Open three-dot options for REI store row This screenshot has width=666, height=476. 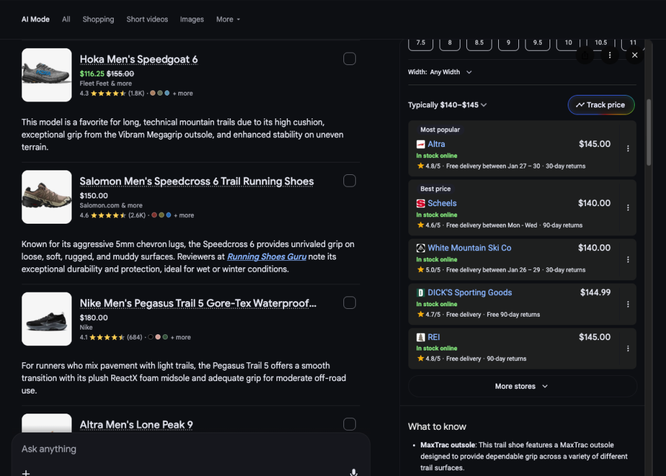pyautogui.click(x=628, y=349)
